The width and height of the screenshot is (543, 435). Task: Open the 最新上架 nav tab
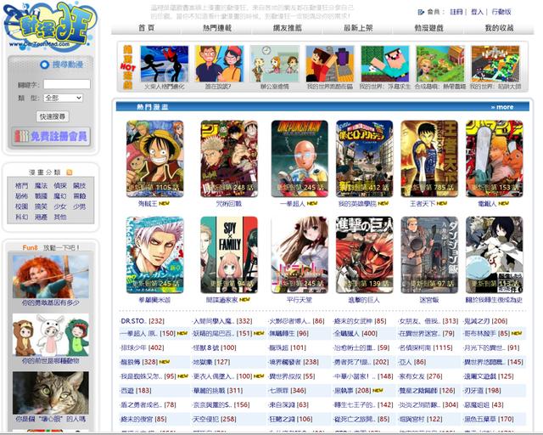pyautogui.click(x=358, y=28)
